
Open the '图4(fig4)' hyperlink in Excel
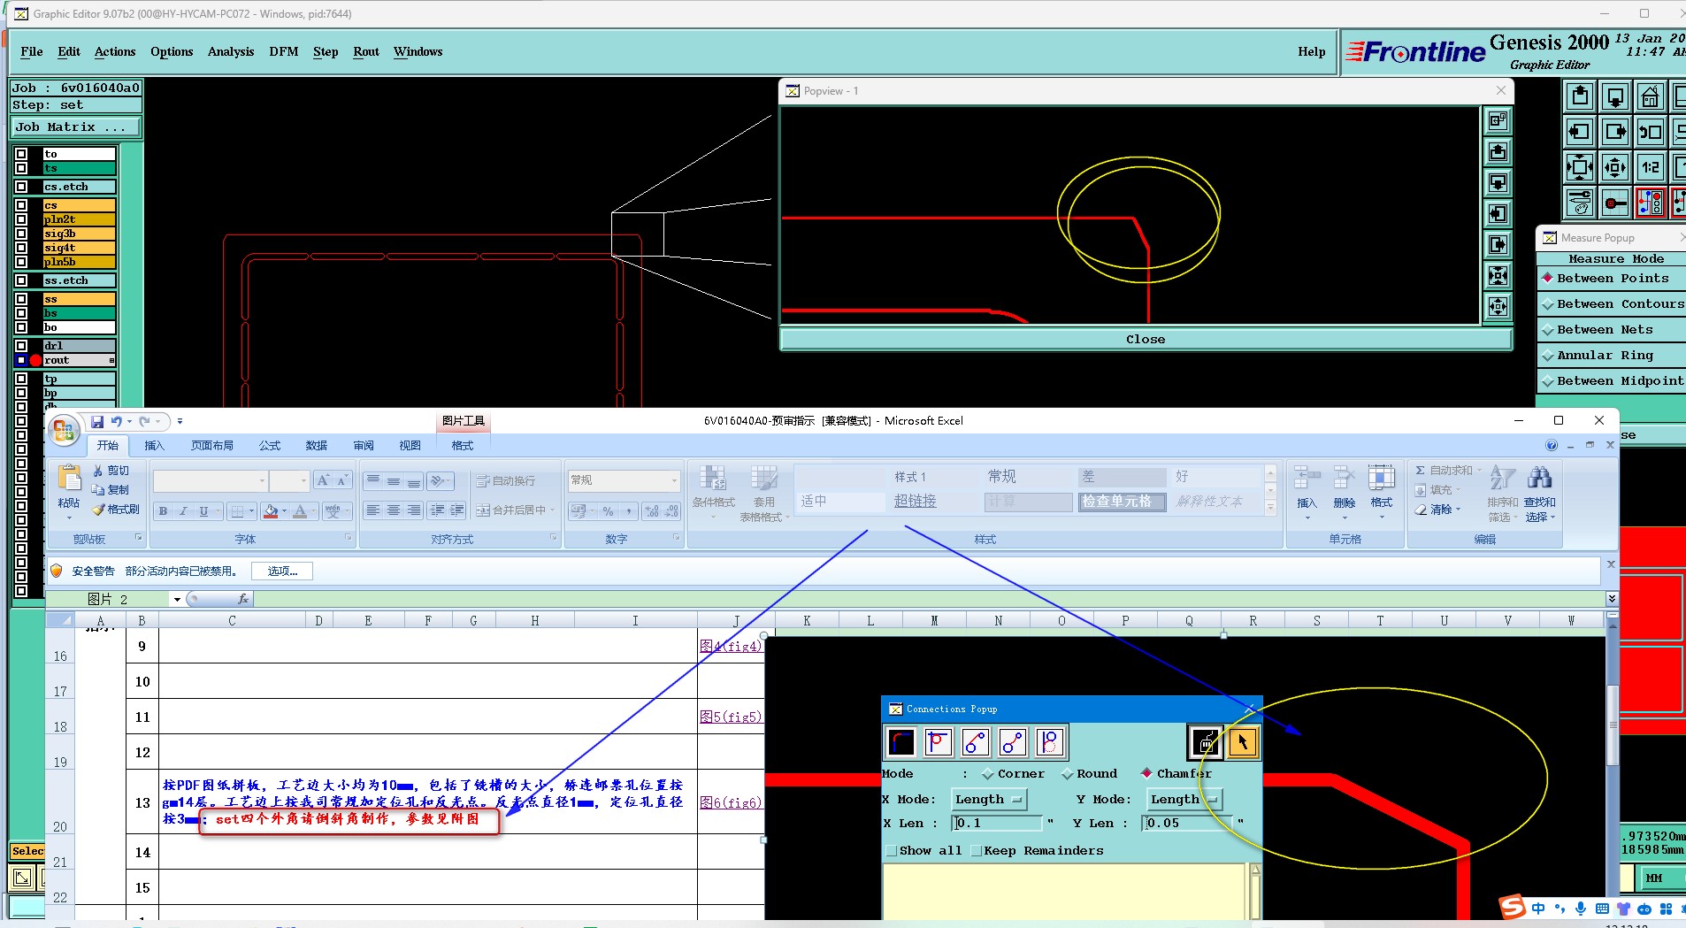click(x=731, y=647)
